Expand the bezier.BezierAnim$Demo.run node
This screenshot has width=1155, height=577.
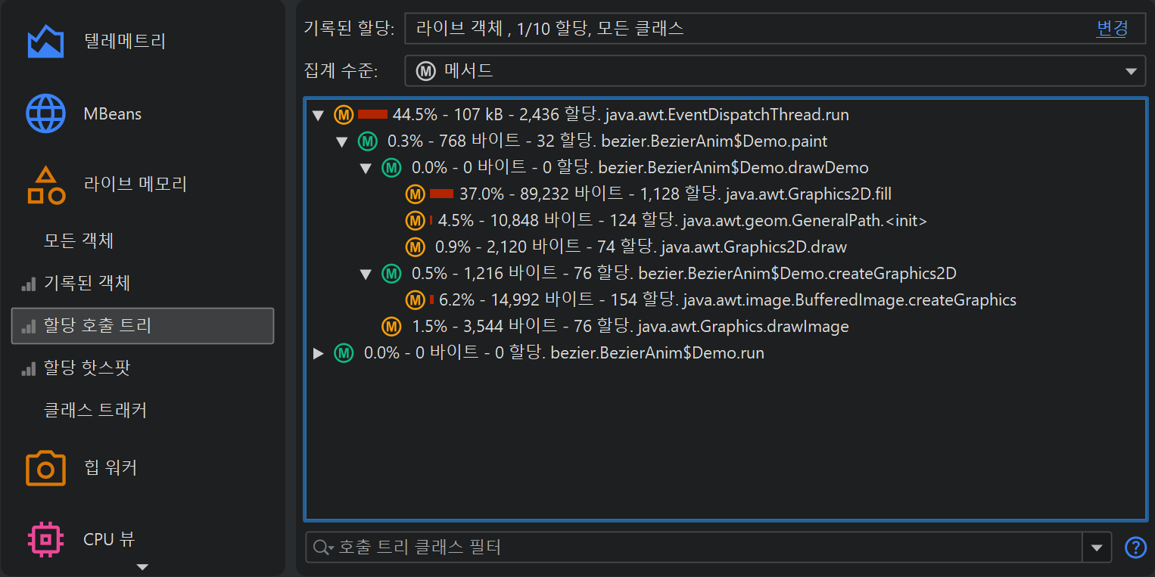click(x=318, y=353)
